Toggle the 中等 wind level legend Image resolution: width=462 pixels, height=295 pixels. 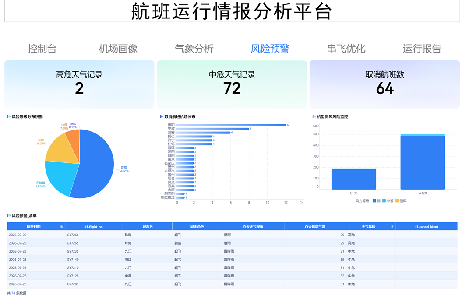[388, 201]
